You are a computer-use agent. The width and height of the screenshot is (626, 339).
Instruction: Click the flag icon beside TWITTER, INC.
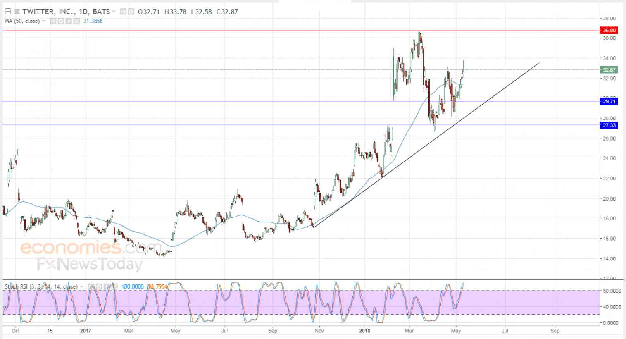(x=17, y=12)
